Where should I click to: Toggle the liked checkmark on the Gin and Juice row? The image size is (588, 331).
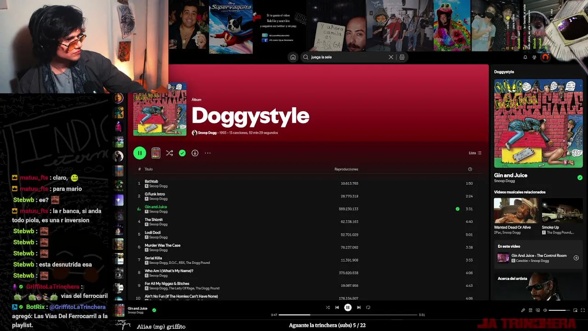click(458, 209)
